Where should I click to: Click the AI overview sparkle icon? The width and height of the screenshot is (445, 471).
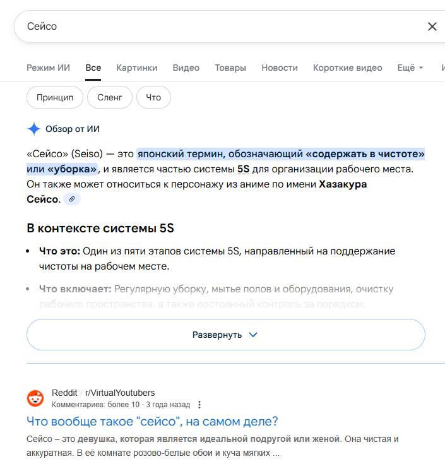(x=34, y=129)
